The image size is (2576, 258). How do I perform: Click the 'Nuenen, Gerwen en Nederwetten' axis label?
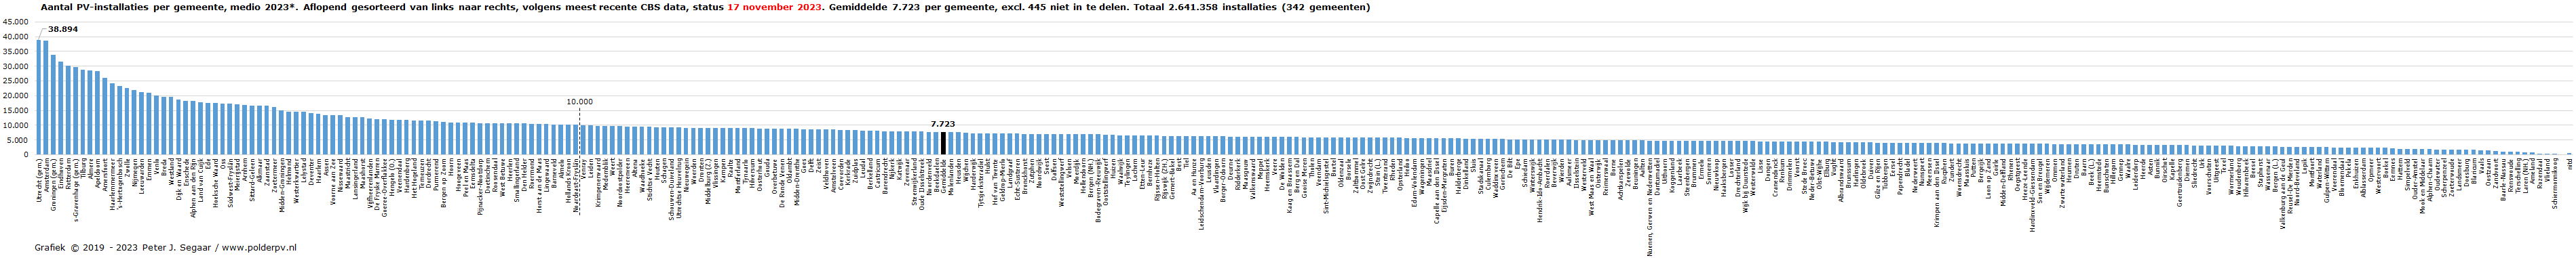(1649, 206)
